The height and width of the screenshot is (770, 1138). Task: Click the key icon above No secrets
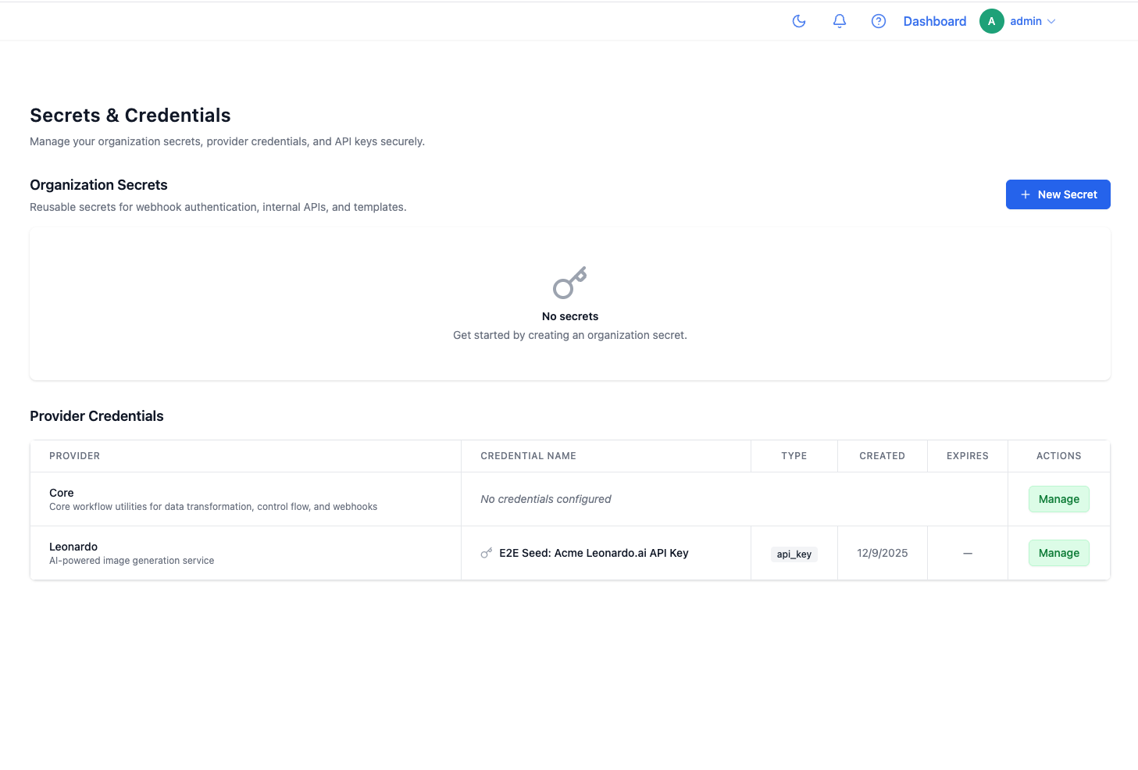coord(569,283)
